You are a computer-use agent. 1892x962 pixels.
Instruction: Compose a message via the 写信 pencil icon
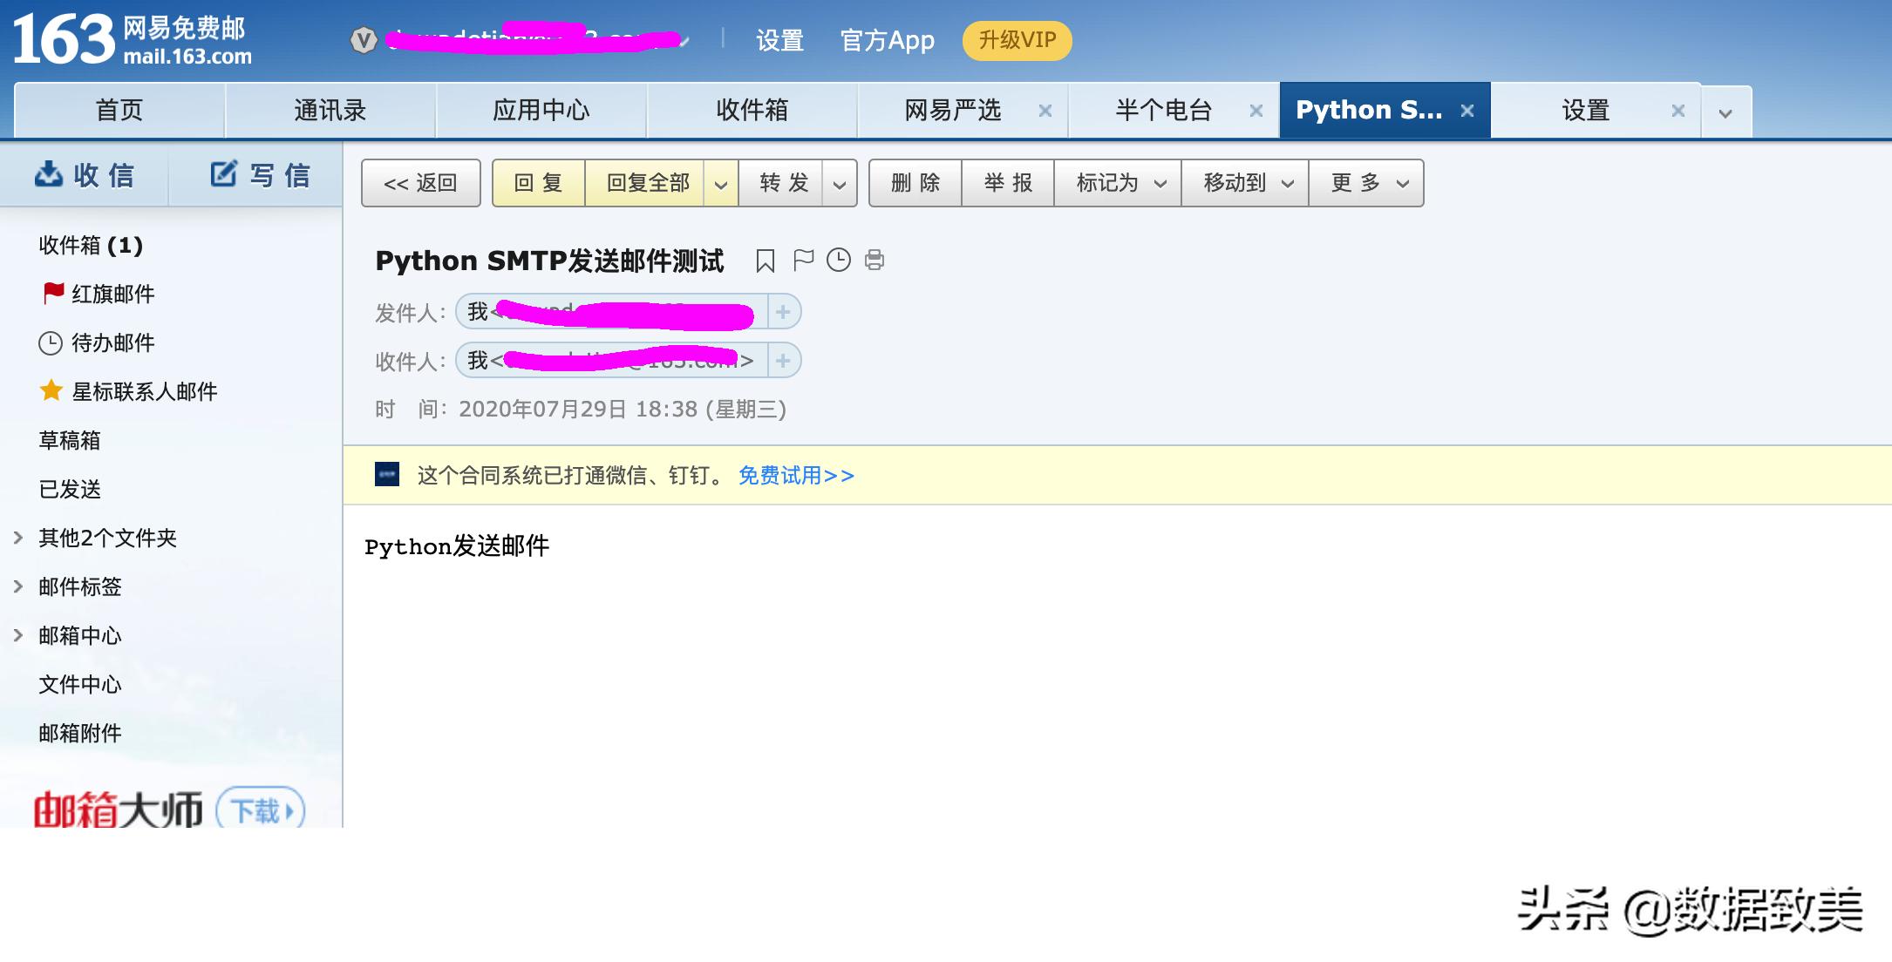click(x=224, y=173)
